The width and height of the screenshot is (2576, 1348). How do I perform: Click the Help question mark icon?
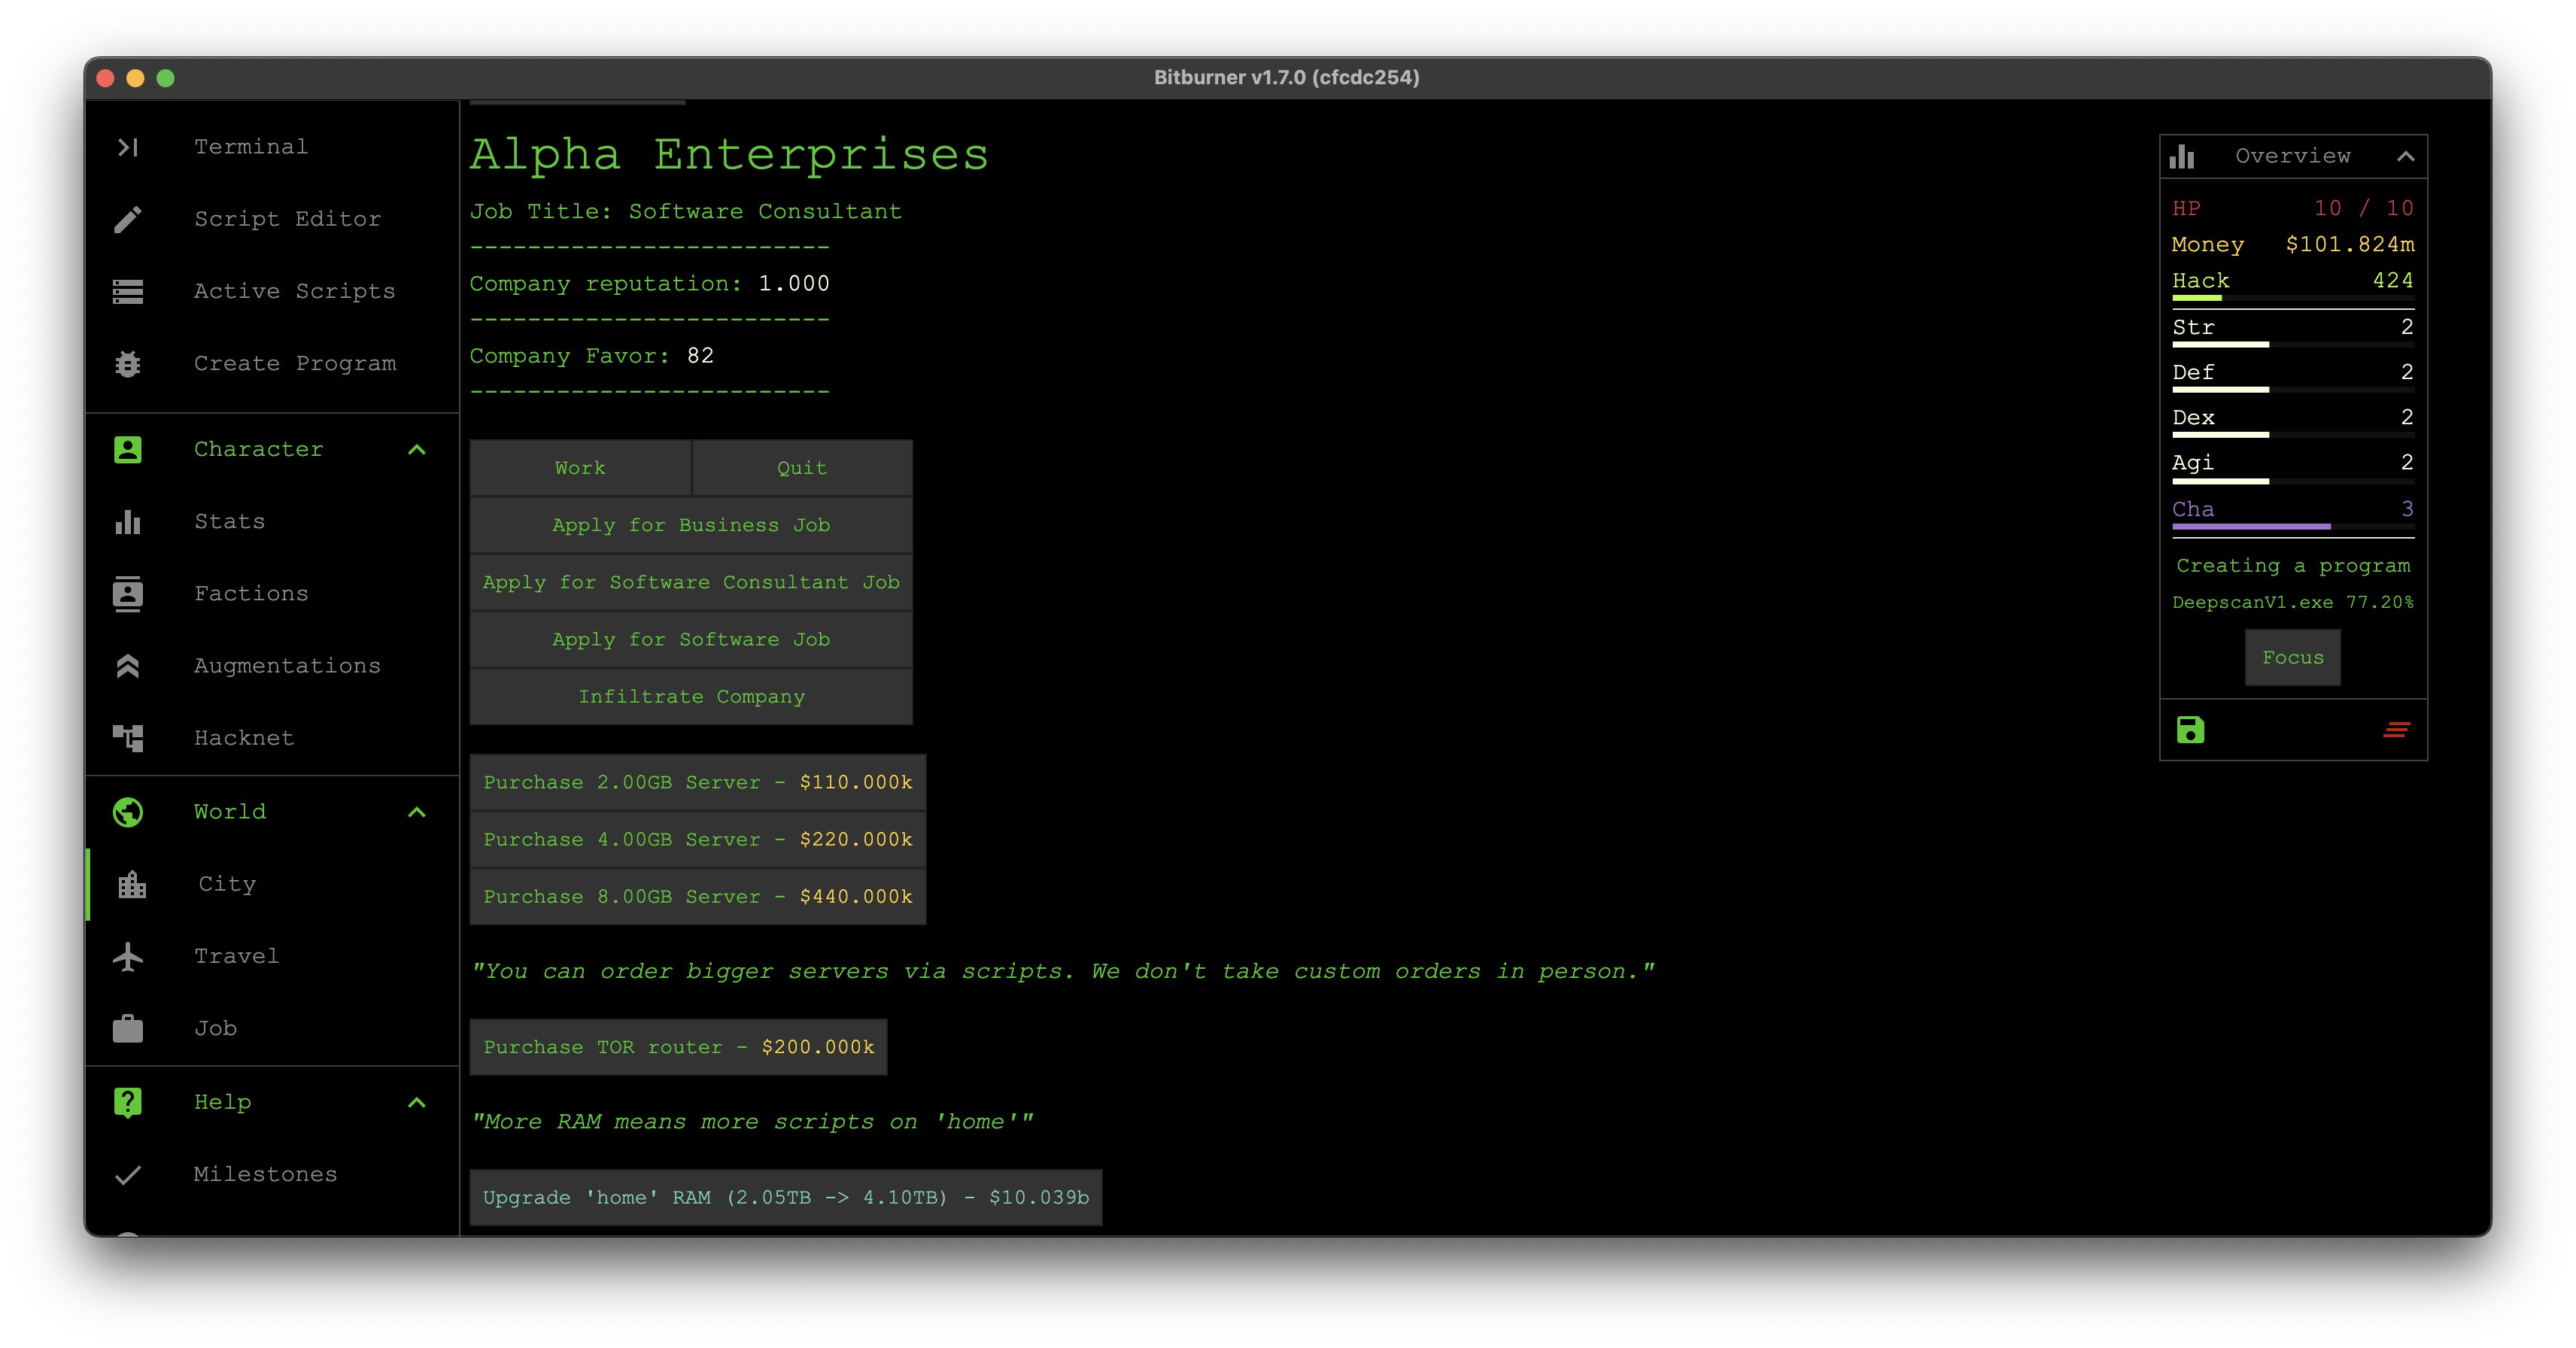pos(128,1102)
